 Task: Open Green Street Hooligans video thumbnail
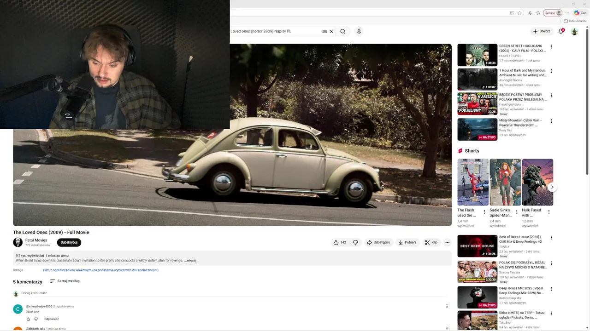(477, 55)
